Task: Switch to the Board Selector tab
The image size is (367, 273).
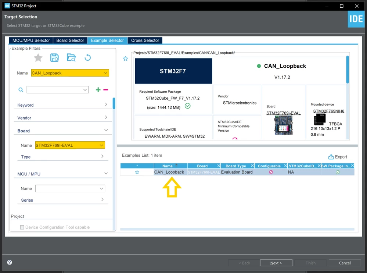Action: 70,40
